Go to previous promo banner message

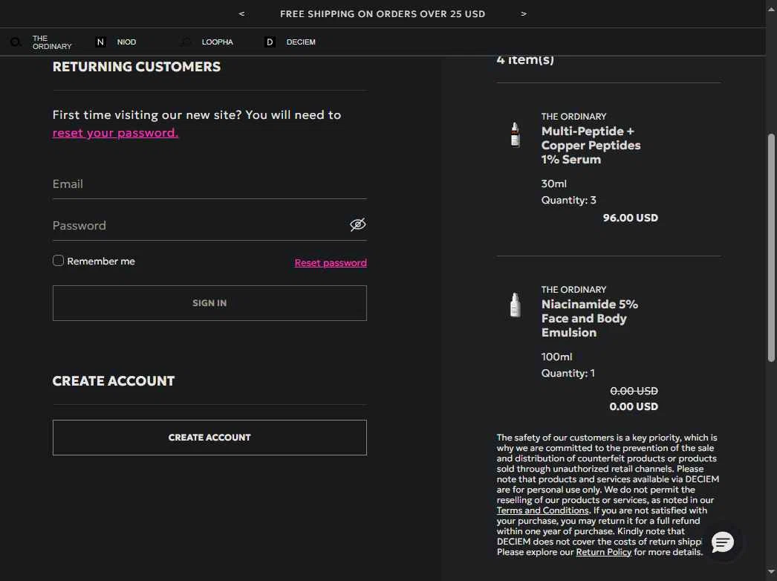pyautogui.click(x=241, y=14)
